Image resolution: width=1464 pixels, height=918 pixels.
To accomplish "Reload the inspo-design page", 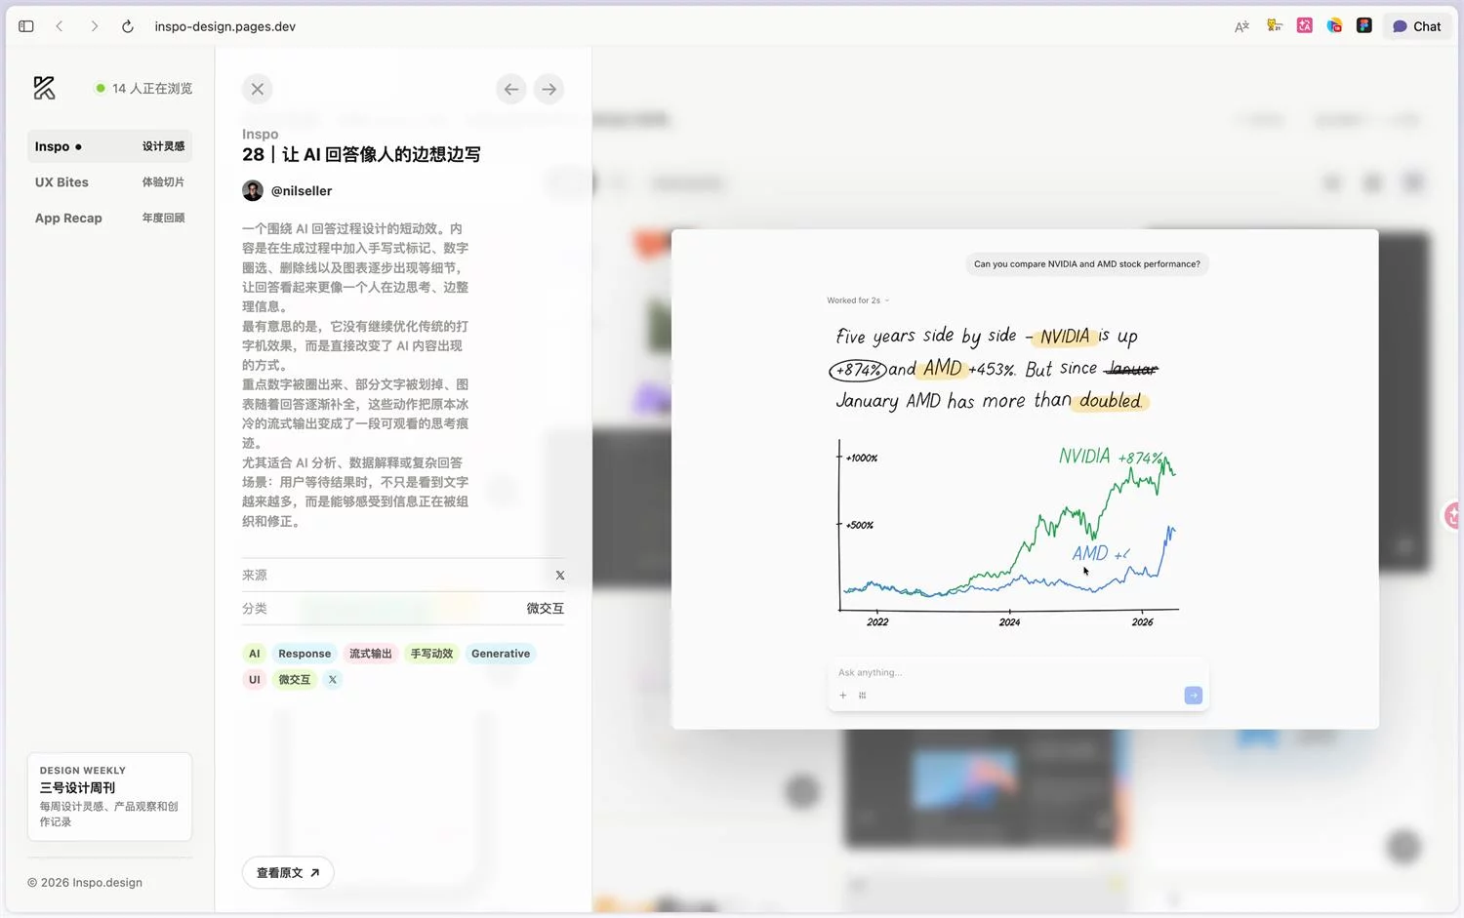I will pos(127,26).
